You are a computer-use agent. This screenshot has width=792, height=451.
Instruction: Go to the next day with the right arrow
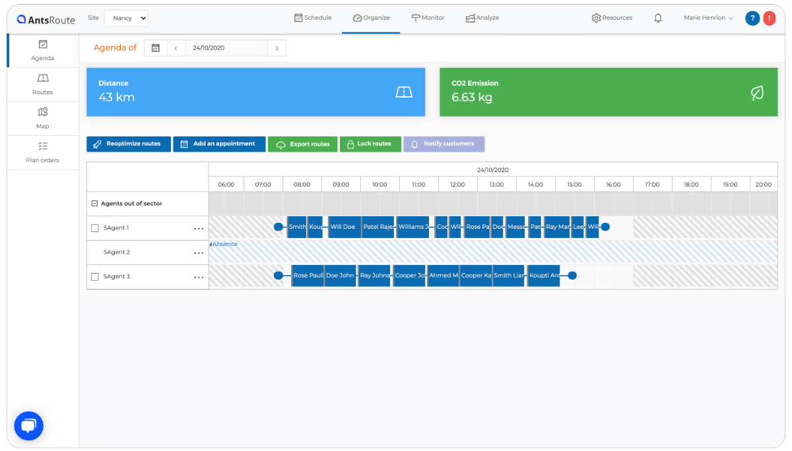click(x=277, y=47)
